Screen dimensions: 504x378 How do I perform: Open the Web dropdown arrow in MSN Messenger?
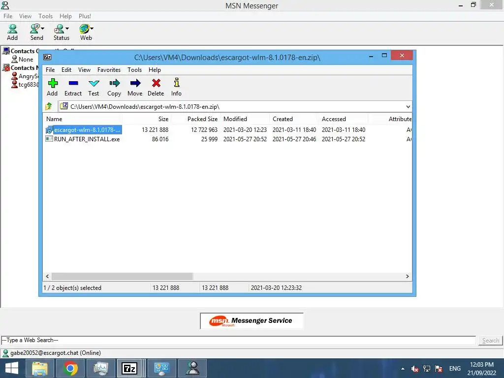coord(92,29)
